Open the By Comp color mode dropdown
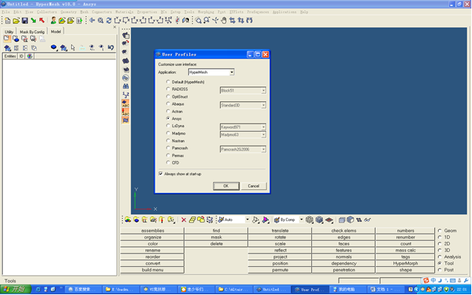This screenshot has height=295, width=472. pos(301,220)
